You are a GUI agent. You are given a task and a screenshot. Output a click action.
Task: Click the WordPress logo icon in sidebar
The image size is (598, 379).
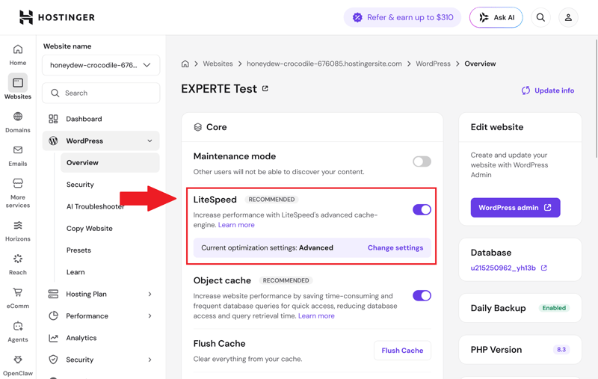pos(53,141)
